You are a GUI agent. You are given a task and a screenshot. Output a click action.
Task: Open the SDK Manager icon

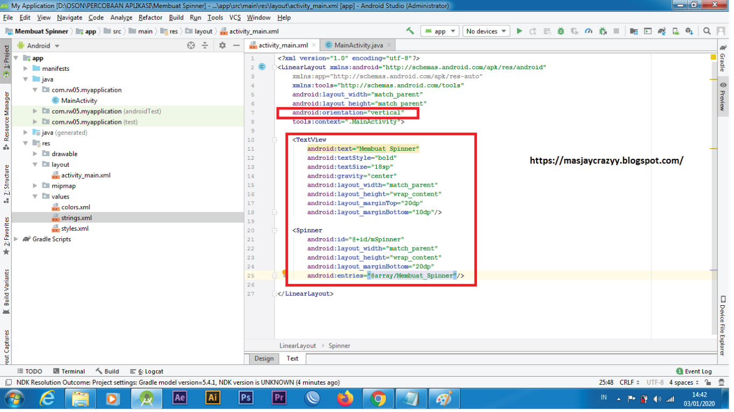pos(689,31)
